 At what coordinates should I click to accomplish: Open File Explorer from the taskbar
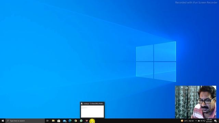coord(53,121)
